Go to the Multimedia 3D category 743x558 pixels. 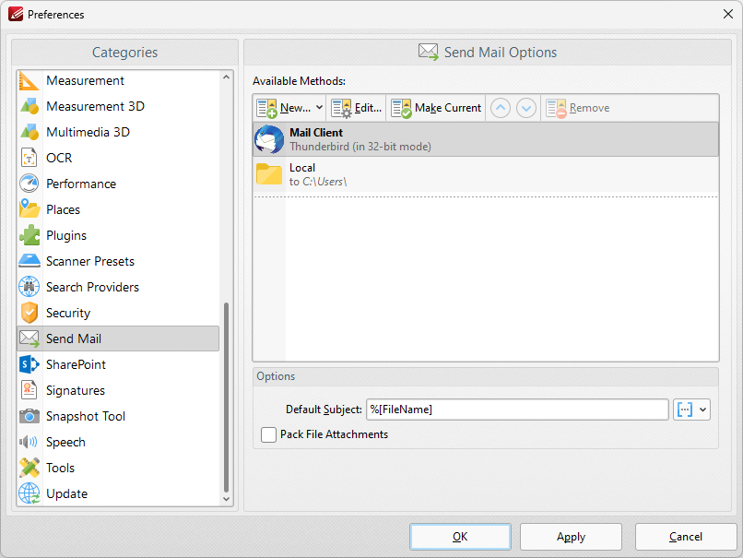point(118,132)
